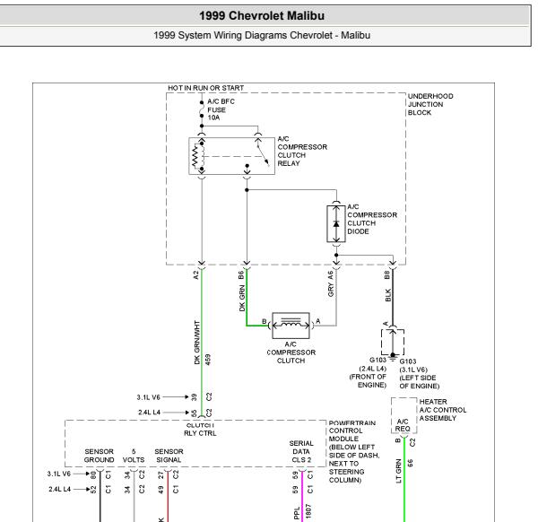Click circuit number '66'

[x=410, y=463]
